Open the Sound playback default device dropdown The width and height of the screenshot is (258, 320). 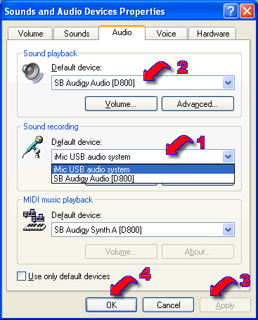click(x=228, y=82)
